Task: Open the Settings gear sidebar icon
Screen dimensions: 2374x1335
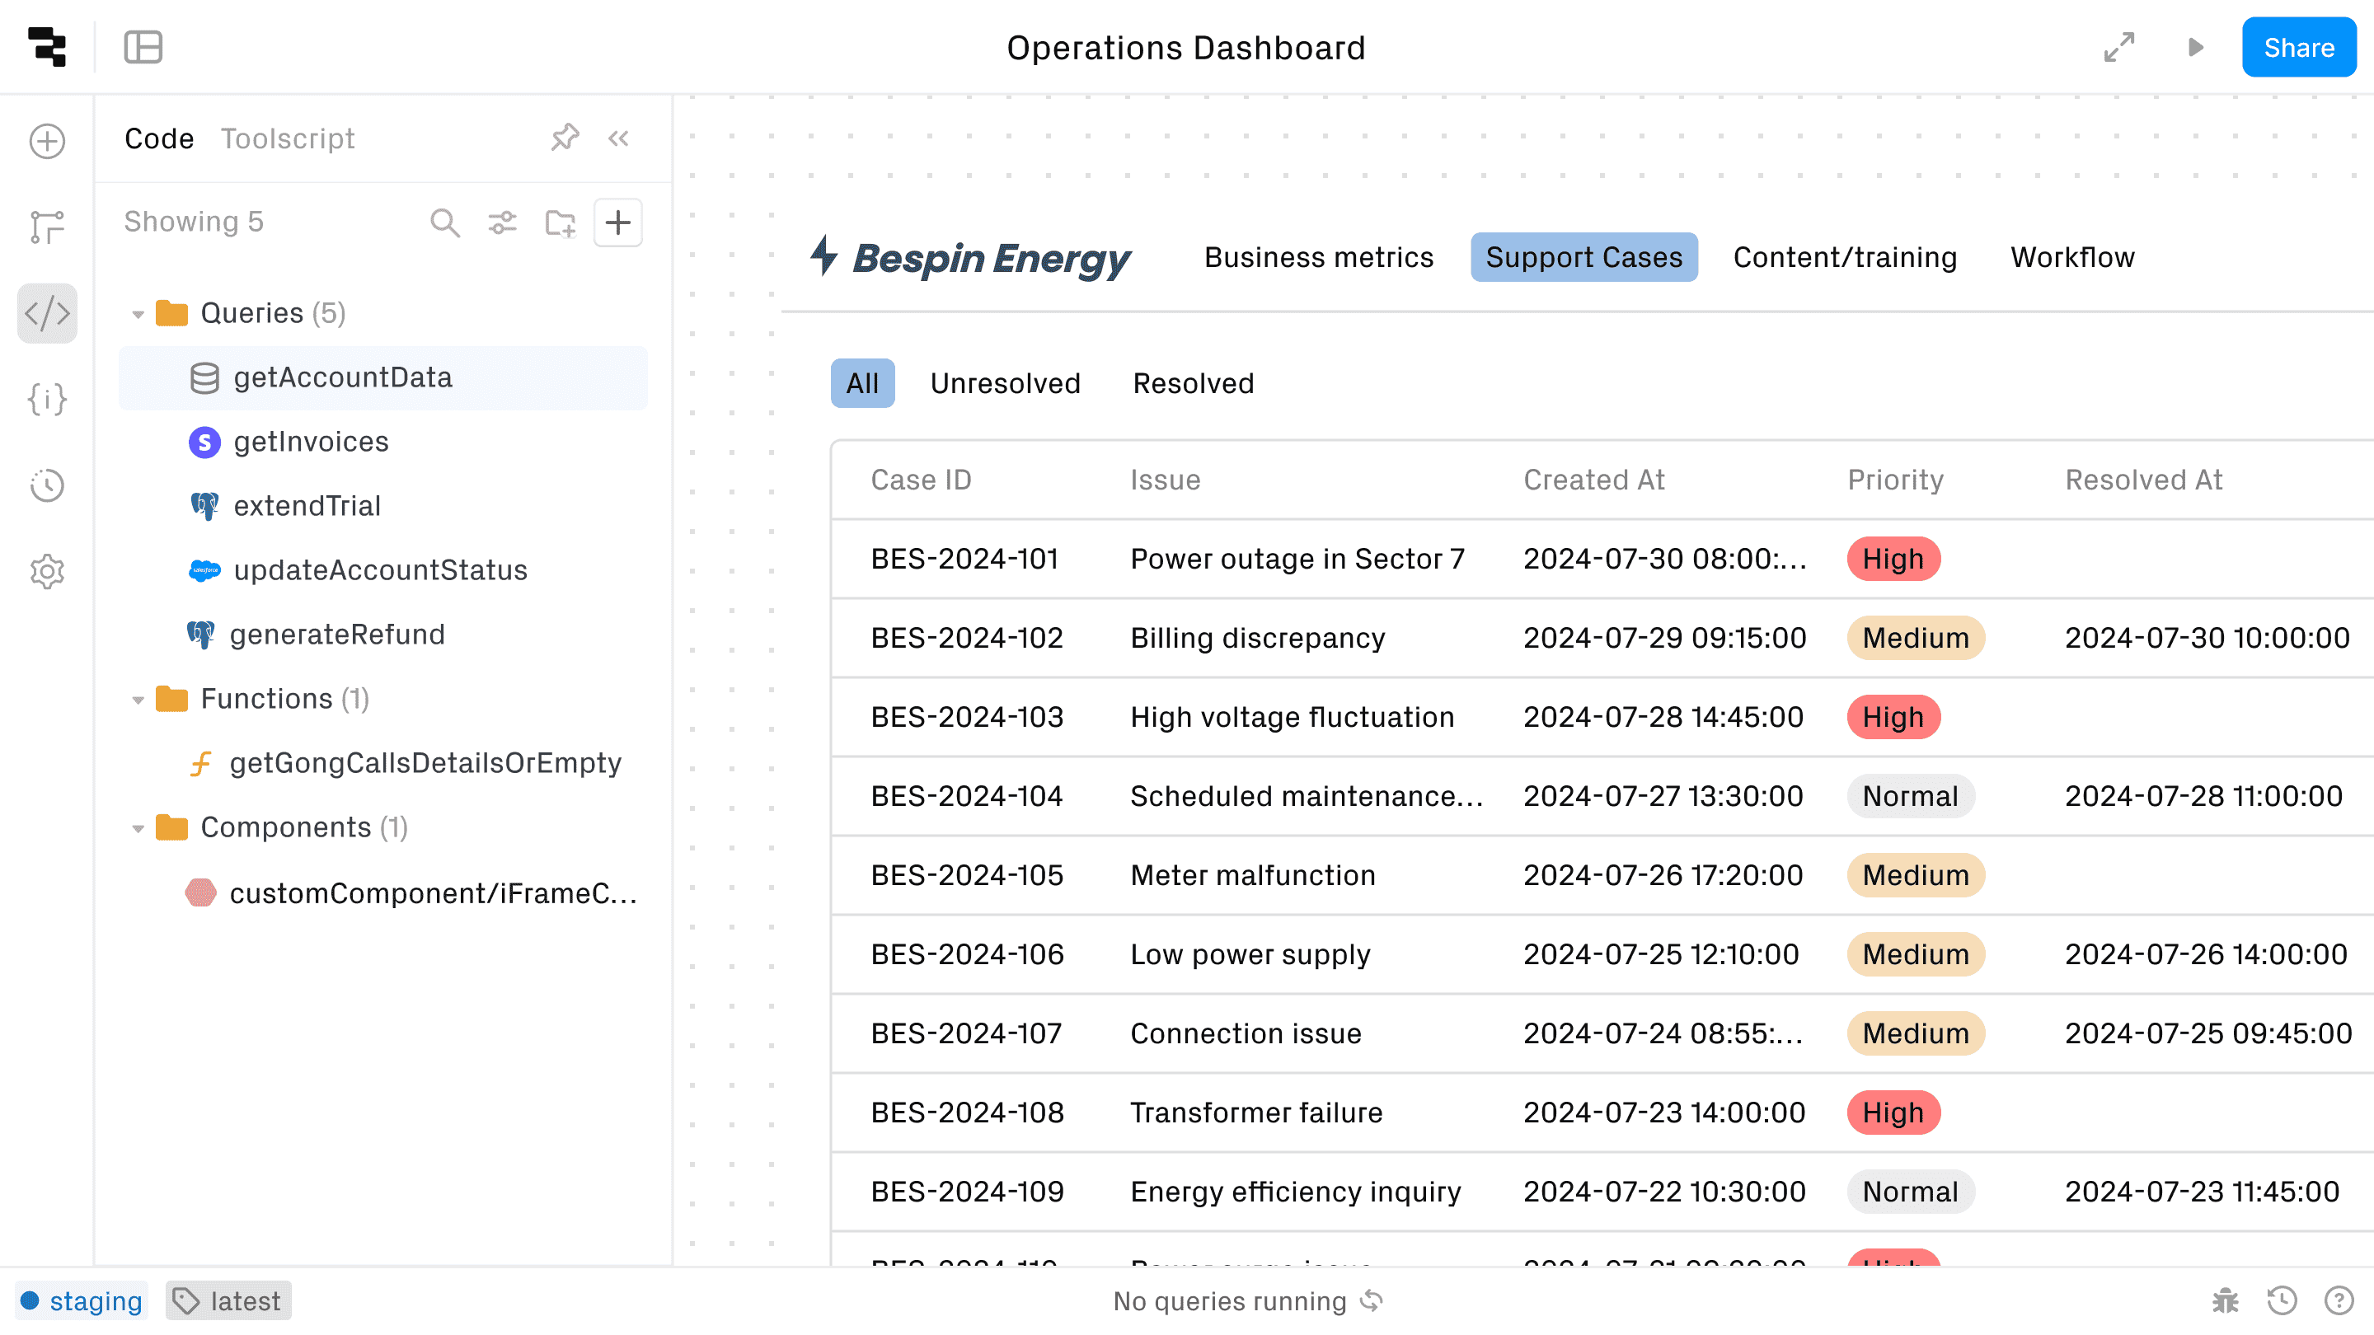Action: (x=47, y=571)
